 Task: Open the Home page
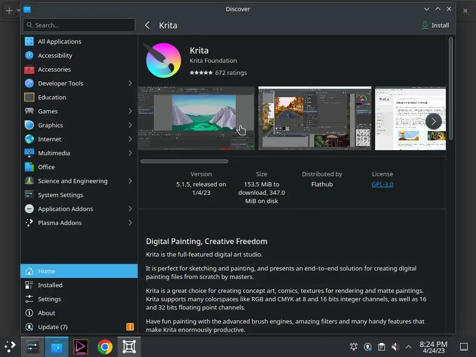click(x=79, y=271)
